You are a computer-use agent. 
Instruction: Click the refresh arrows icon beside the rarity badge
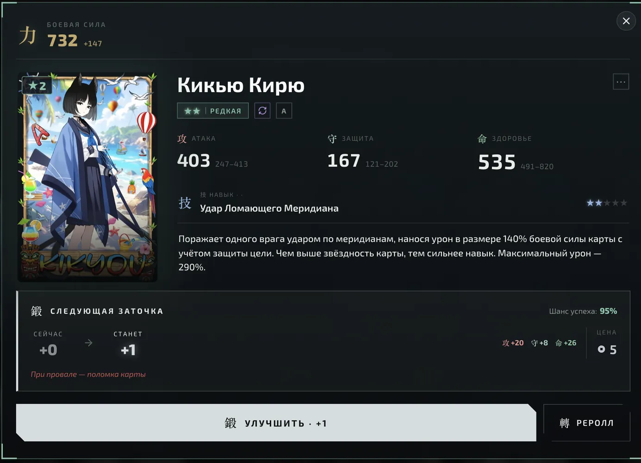click(262, 111)
